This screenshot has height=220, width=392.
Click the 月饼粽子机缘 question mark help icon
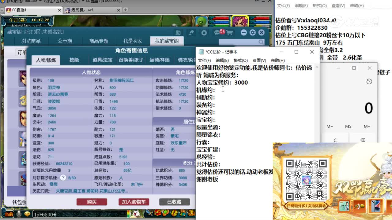coord(63,178)
